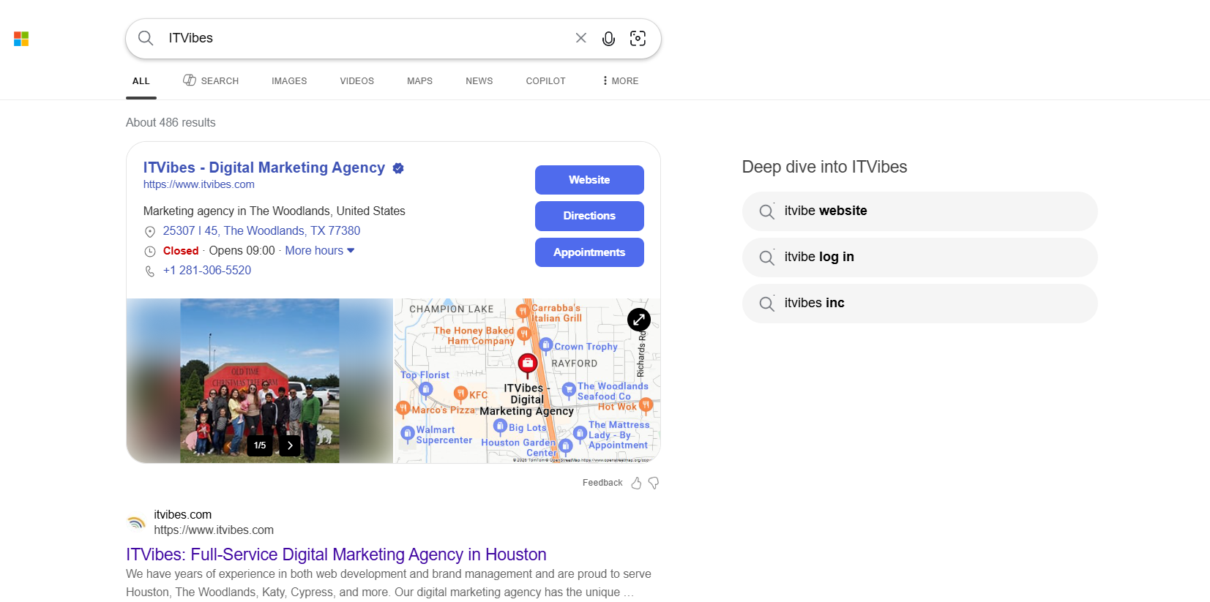
Task: Open ITVibes: Full-Service Digital Marketing Agency result
Action: (336, 554)
